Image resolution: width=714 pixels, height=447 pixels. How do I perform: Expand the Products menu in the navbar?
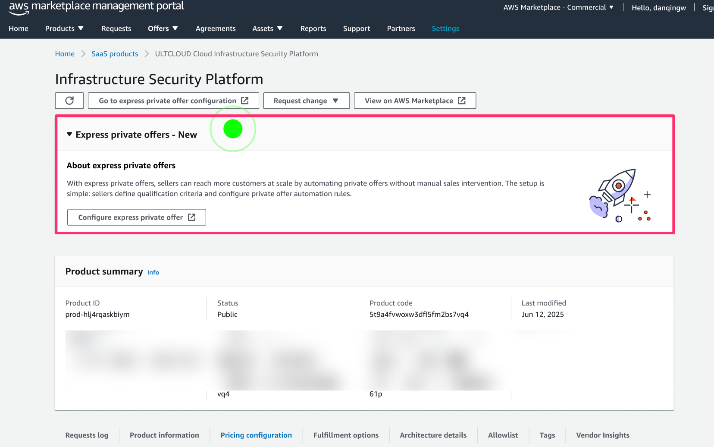pyautogui.click(x=64, y=28)
